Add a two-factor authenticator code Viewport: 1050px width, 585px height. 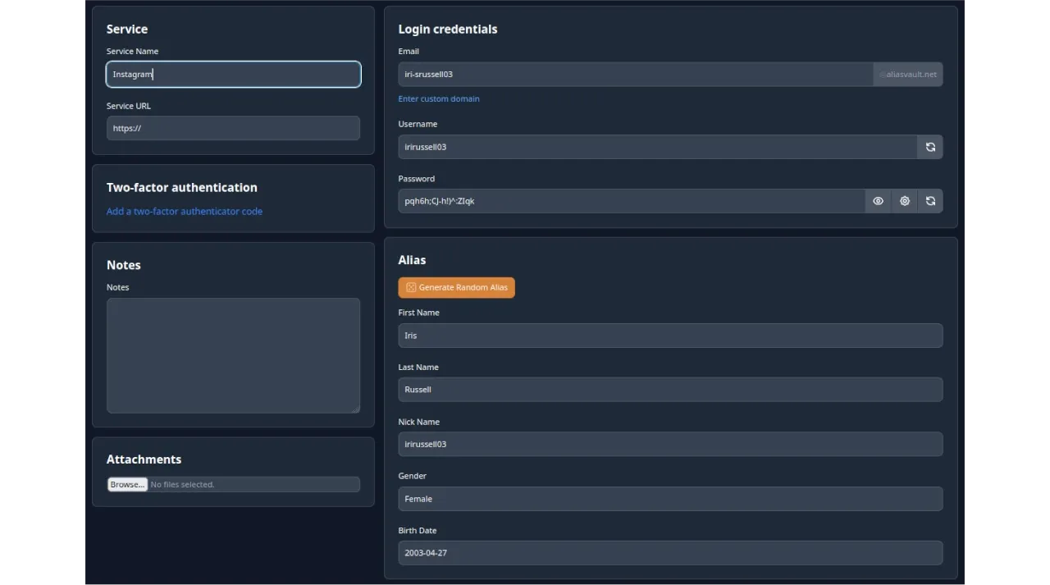click(x=185, y=211)
